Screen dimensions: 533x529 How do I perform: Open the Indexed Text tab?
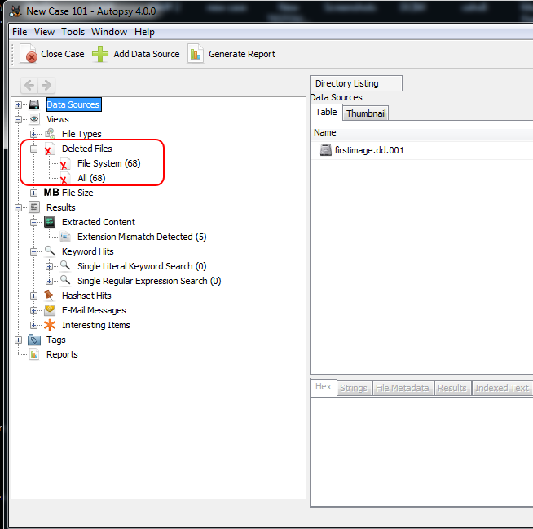point(502,388)
